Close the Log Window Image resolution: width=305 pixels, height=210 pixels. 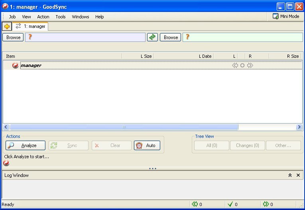point(298,175)
